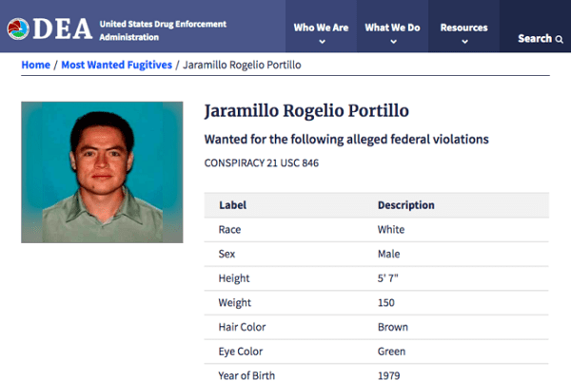The height and width of the screenshot is (381, 571).
Task: Expand the Resources chevron
Action: pos(464,42)
